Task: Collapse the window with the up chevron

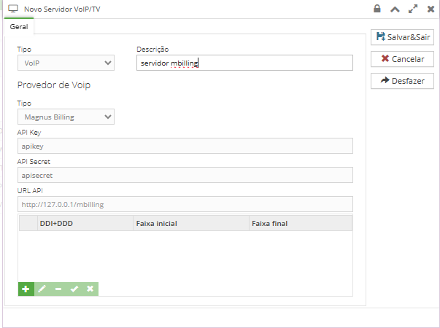Action: click(x=395, y=9)
